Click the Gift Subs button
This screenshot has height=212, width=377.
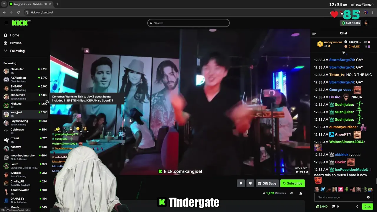[267, 183]
